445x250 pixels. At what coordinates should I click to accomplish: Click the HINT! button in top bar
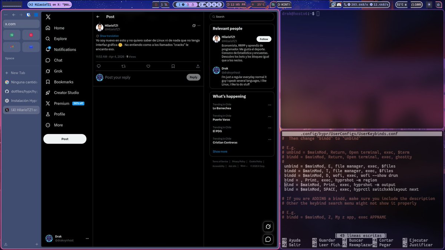tap(284, 4)
